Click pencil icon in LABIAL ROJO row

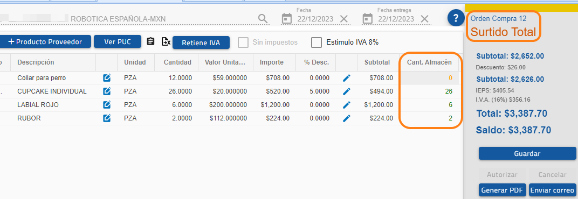point(347,105)
